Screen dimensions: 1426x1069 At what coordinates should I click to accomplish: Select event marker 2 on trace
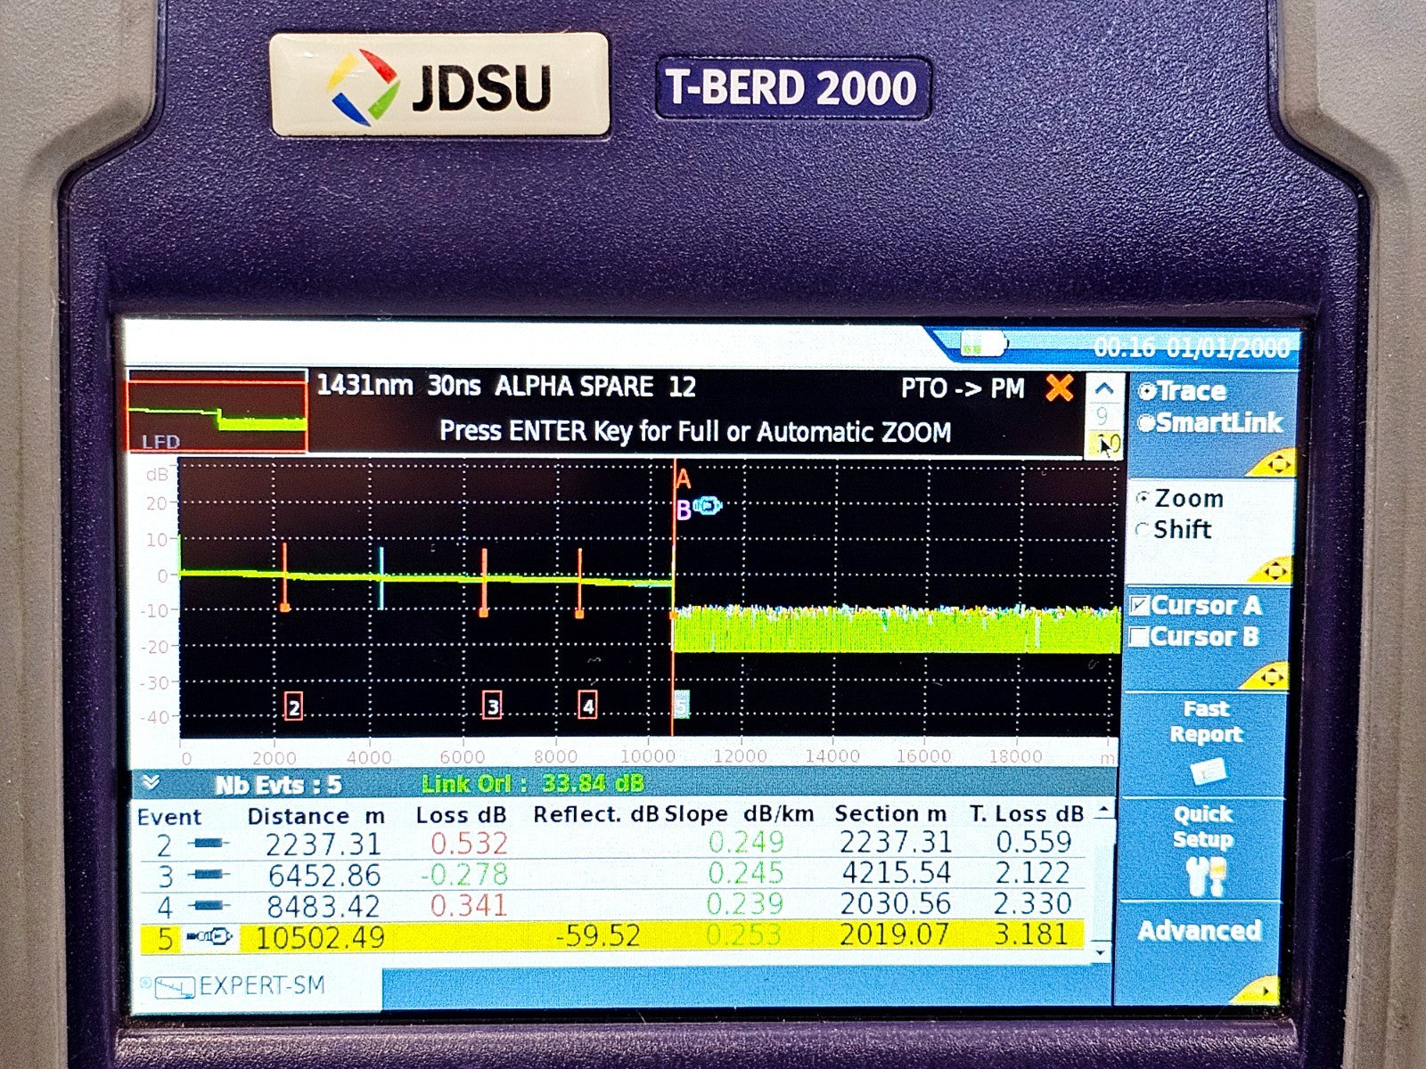(x=293, y=707)
